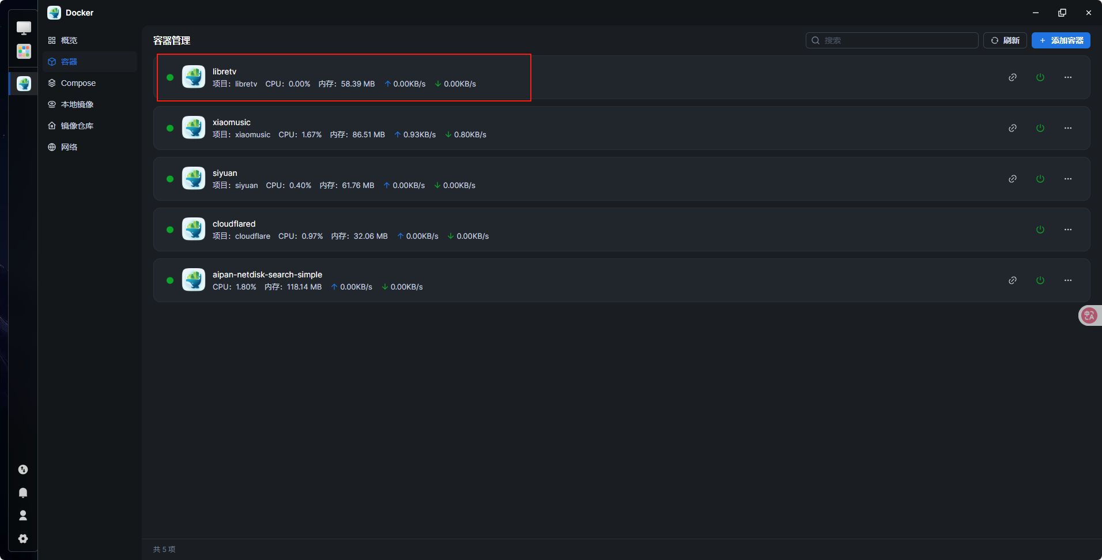Click the green status dot for siyuan
Image resolution: width=1102 pixels, height=560 pixels.
pos(170,179)
